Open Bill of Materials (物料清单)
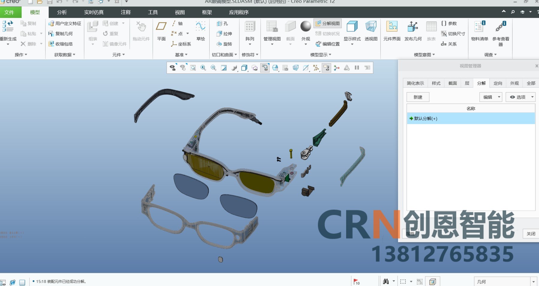Viewport: 539px width, 286px height. point(479,31)
